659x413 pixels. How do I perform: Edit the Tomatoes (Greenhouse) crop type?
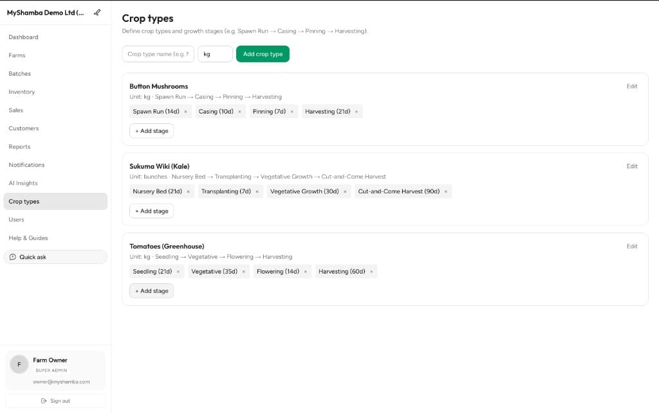tap(632, 246)
